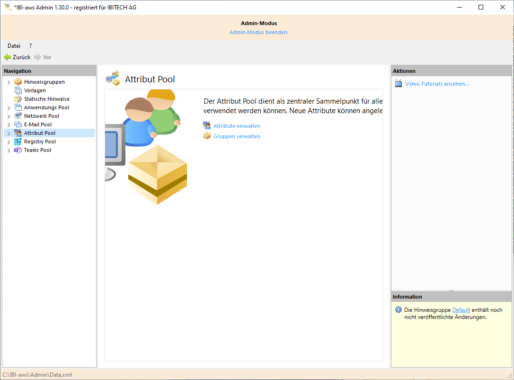
Task: Open the ? help menu
Action: click(x=31, y=46)
